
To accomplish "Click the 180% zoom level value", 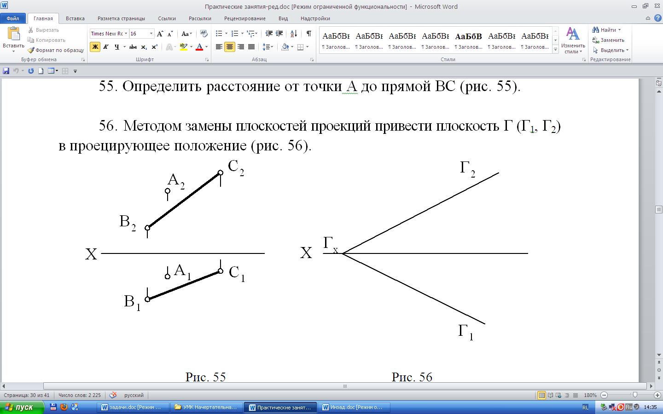I will click(590, 395).
